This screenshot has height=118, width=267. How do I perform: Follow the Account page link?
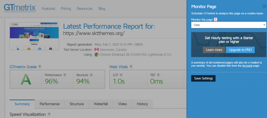(x=247, y=66)
